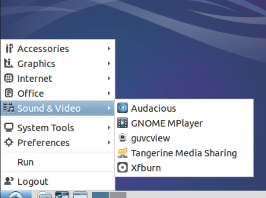Viewport: 266px width, 198px height.
Task: Switch to the first workspace in pager
Action: click(101, 195)
